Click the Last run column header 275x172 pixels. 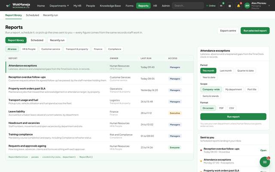(x=146, y=58)
